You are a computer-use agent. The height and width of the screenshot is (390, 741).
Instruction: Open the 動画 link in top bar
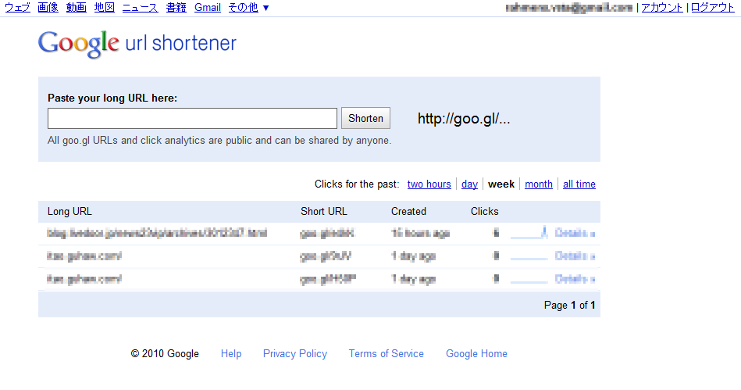(76, 8)
